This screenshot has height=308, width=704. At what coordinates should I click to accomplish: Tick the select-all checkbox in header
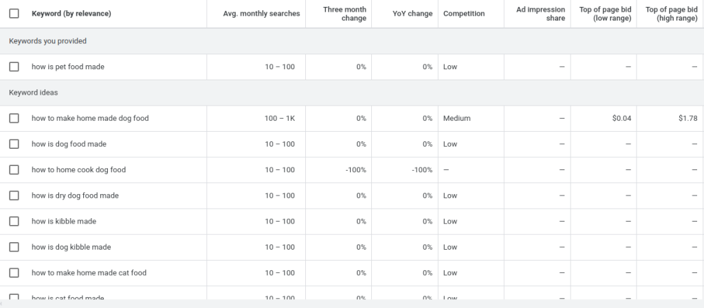coord(14,14)
